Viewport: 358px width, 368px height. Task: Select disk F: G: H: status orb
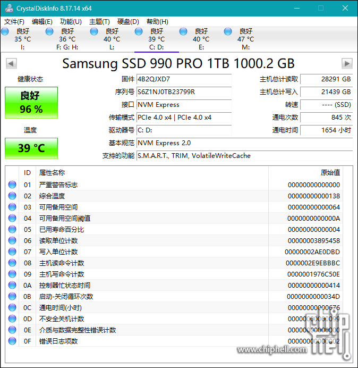click(49, 31)
